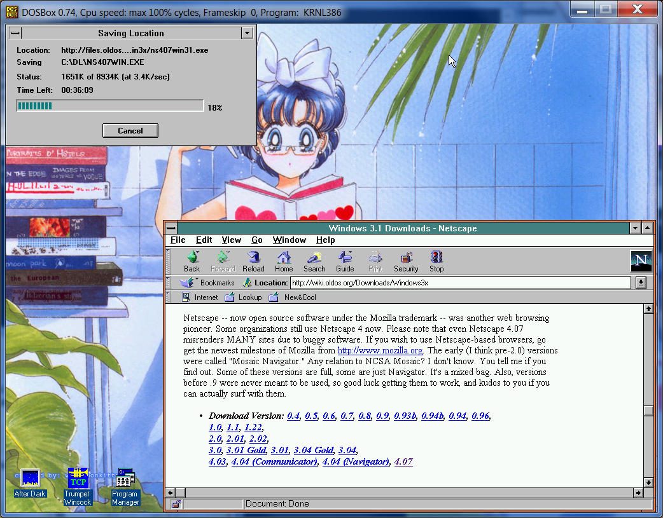Maximize the Netscape window
The height and width of the screenshot is (518, 663).
point(647,228)
